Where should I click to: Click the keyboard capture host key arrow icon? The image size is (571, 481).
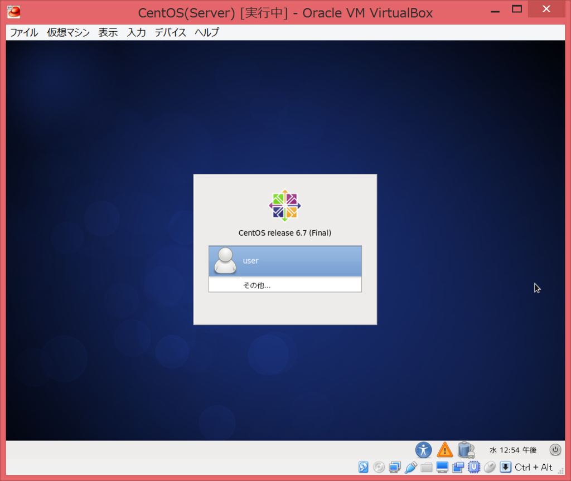pos(505,467)
